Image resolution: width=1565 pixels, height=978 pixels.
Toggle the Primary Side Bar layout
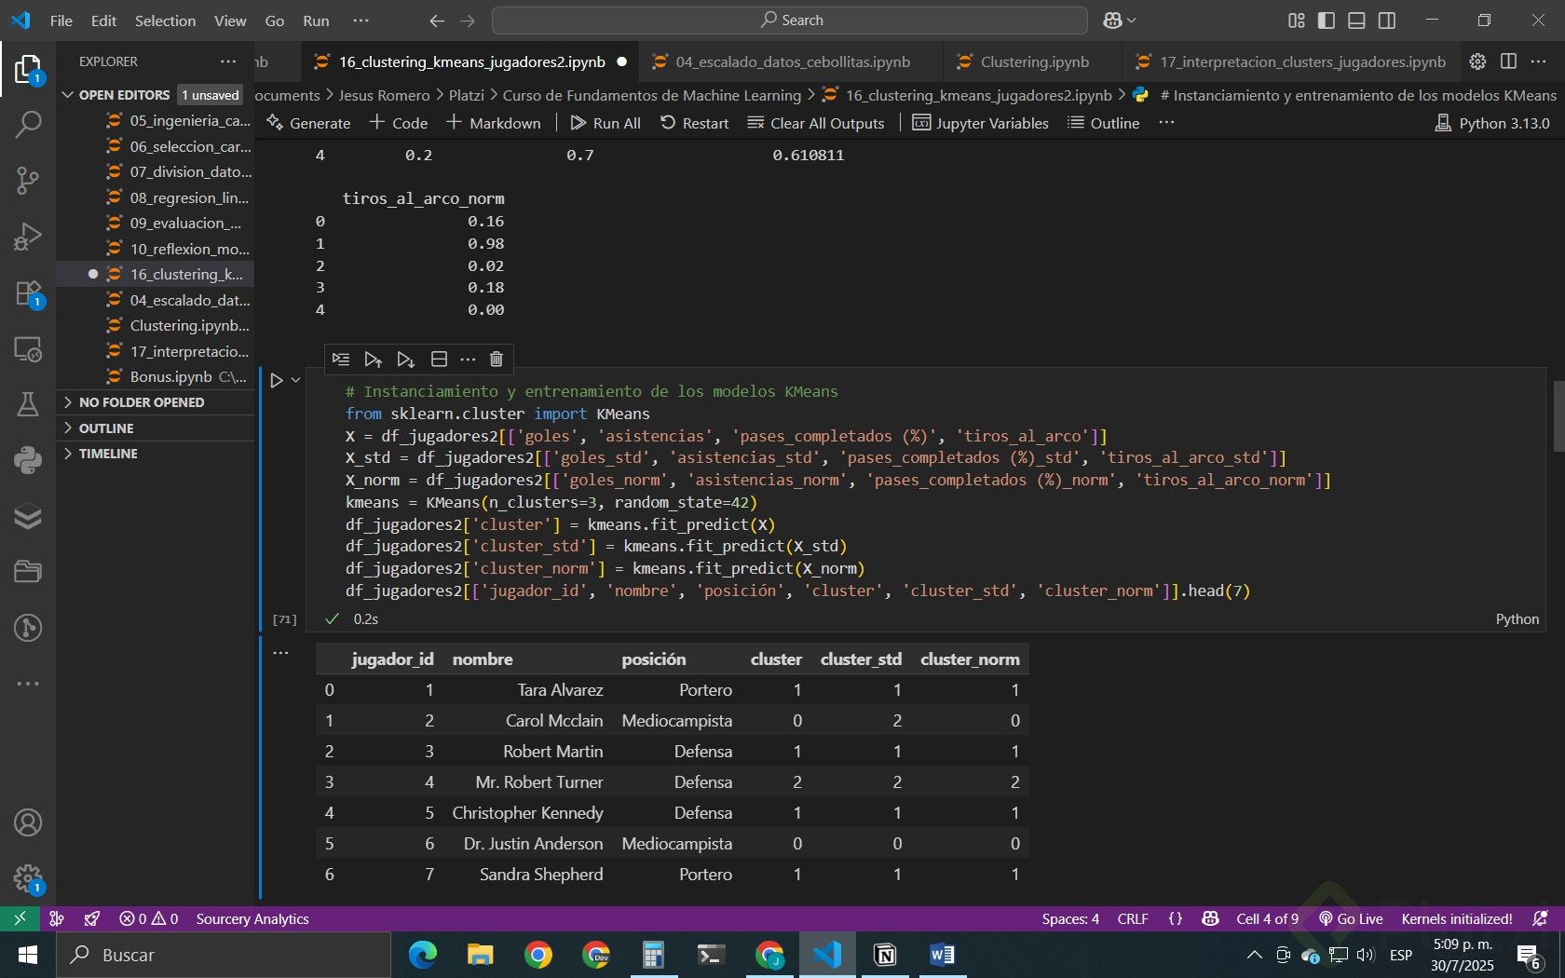[1327, 20]
